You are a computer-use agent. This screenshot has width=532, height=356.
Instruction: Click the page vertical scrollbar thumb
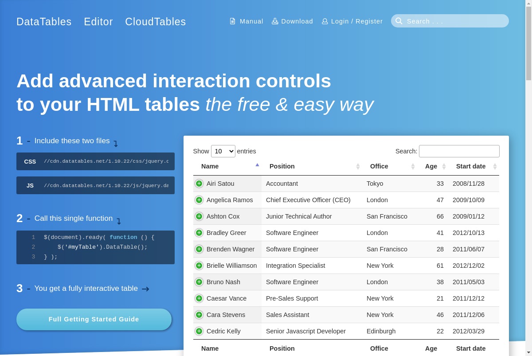coord(528,43)
